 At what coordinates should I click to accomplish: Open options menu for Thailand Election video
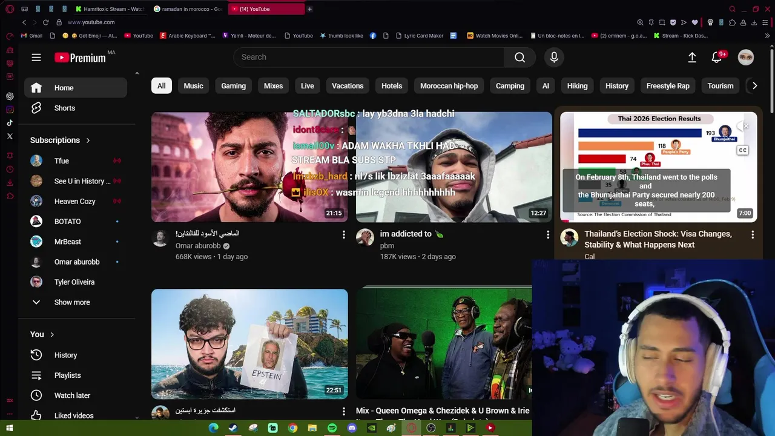[x=753, y=234]
